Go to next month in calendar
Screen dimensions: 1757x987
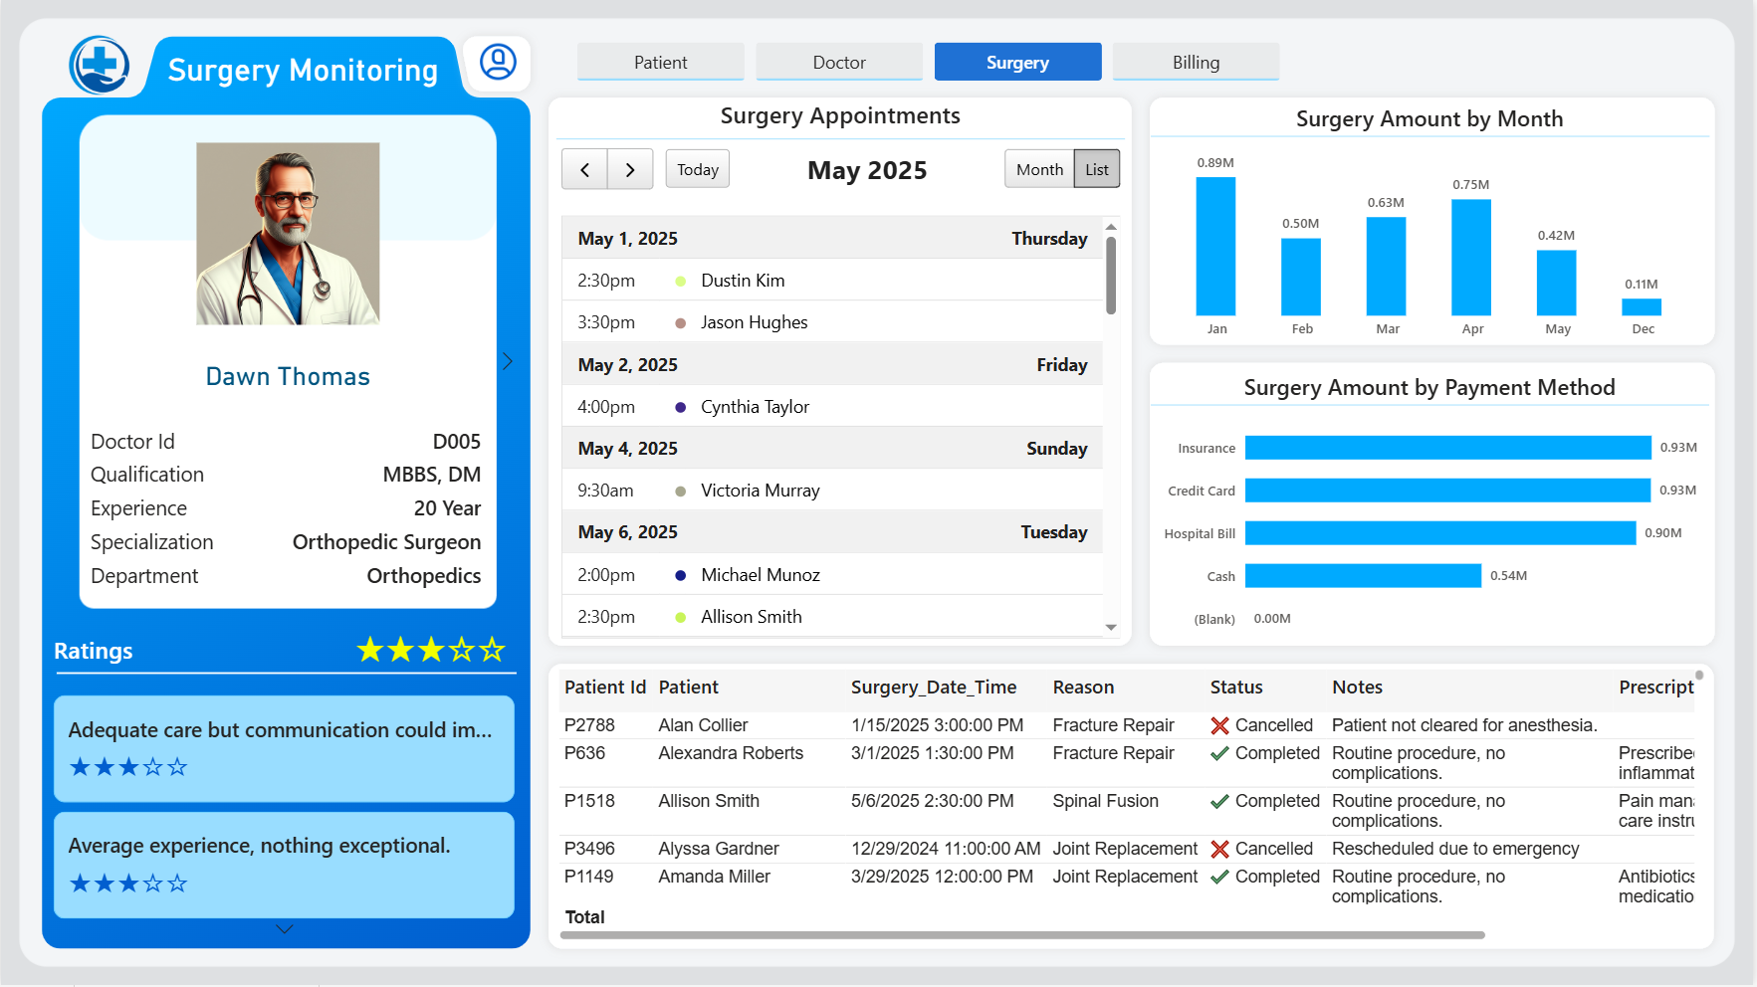coord(630,169)
